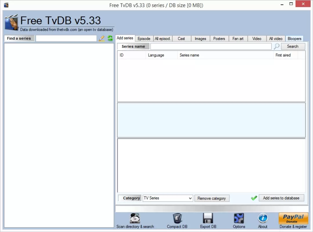Image resolution: width=313 pixels, height=232 pixels.
Task: Select the Bloopers tab
Action: [x=294, y=39]
